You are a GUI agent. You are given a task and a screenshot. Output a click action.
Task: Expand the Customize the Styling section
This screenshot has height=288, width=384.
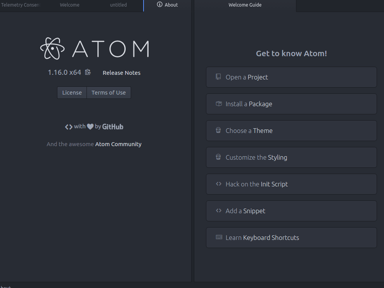[291, 157]
